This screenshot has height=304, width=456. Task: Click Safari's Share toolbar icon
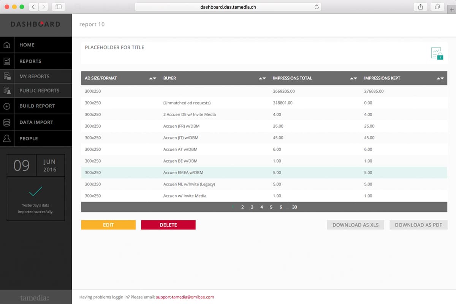point(420,7)
